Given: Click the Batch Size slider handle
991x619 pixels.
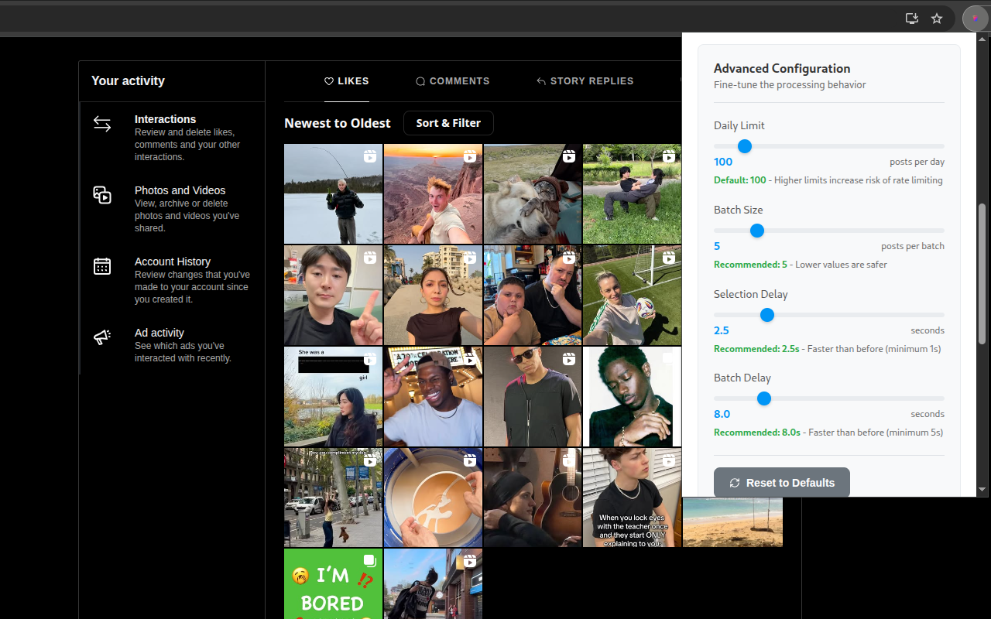Looking at the screenshot, I should 757,231.
